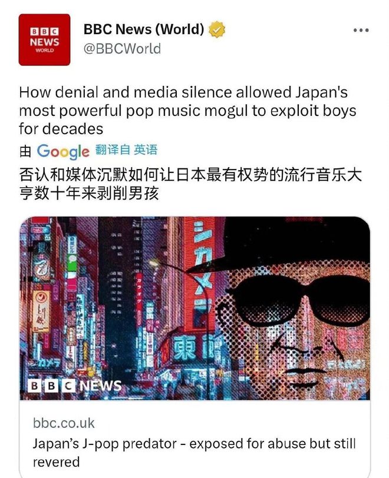This screenshot has height=478, width=389.
Task: Open the three-dot more options menu
Action: pyautogui.click(x=361, y=30)
